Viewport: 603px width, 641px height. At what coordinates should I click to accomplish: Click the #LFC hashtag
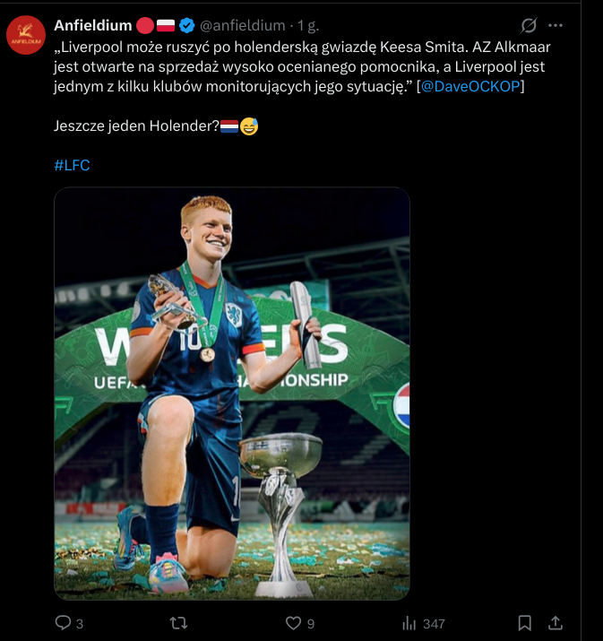pyautogui.click(x=72, y=165)
